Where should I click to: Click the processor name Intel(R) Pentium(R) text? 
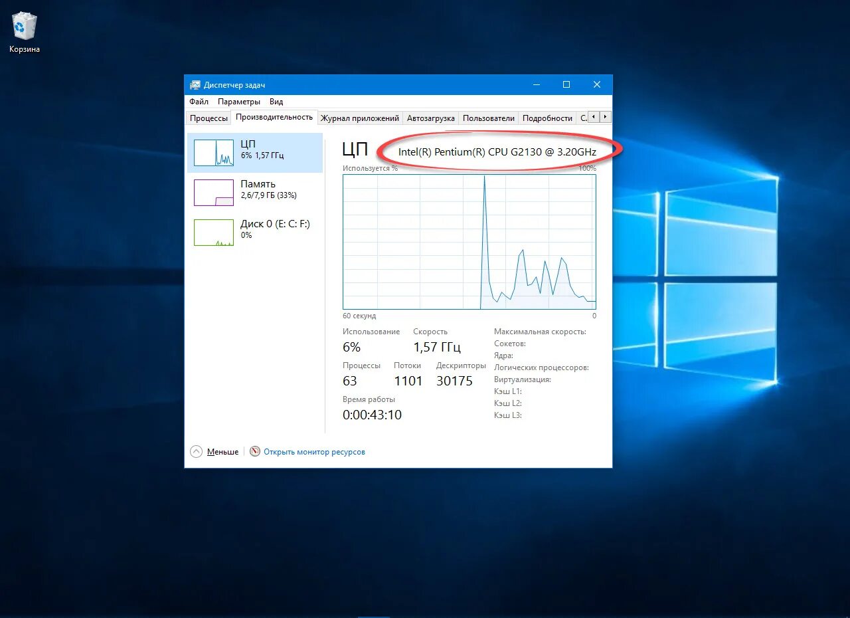click(497, 152)
